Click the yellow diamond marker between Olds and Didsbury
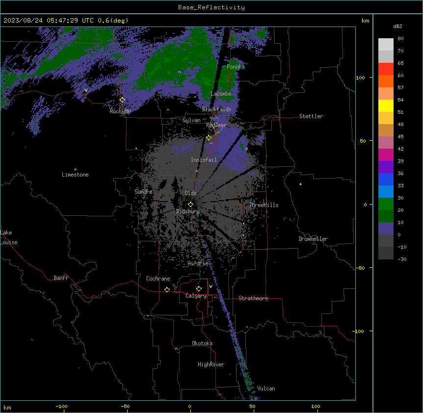The image size is (423, 413). coord(190,205)
